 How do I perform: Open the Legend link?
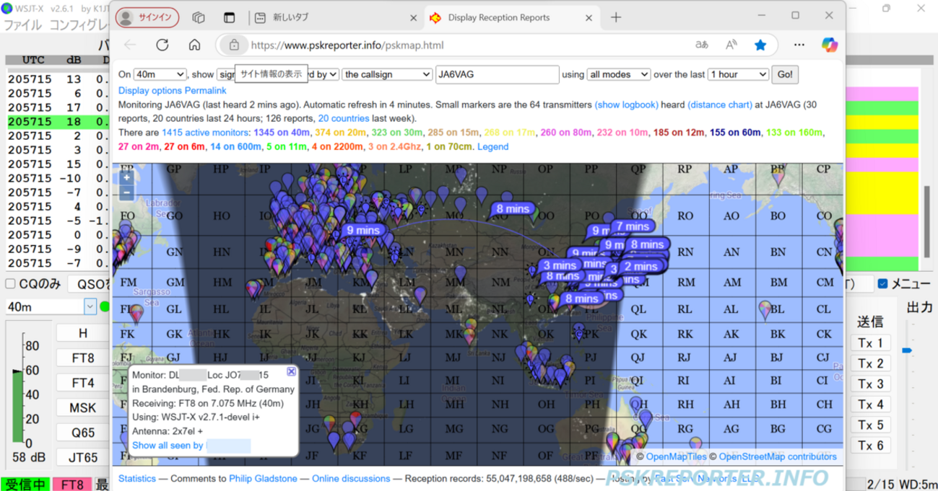click(x=492, y=146)
